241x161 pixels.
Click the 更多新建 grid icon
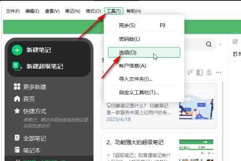17,87
